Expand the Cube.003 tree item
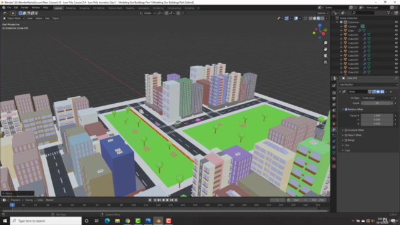The image size is (400, 225). click(x=341, y=43)
